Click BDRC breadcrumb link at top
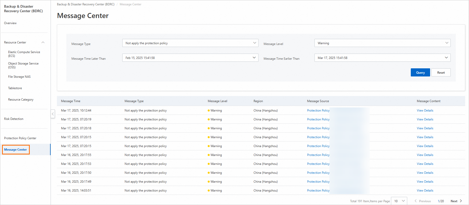 [x=85, y=4]
